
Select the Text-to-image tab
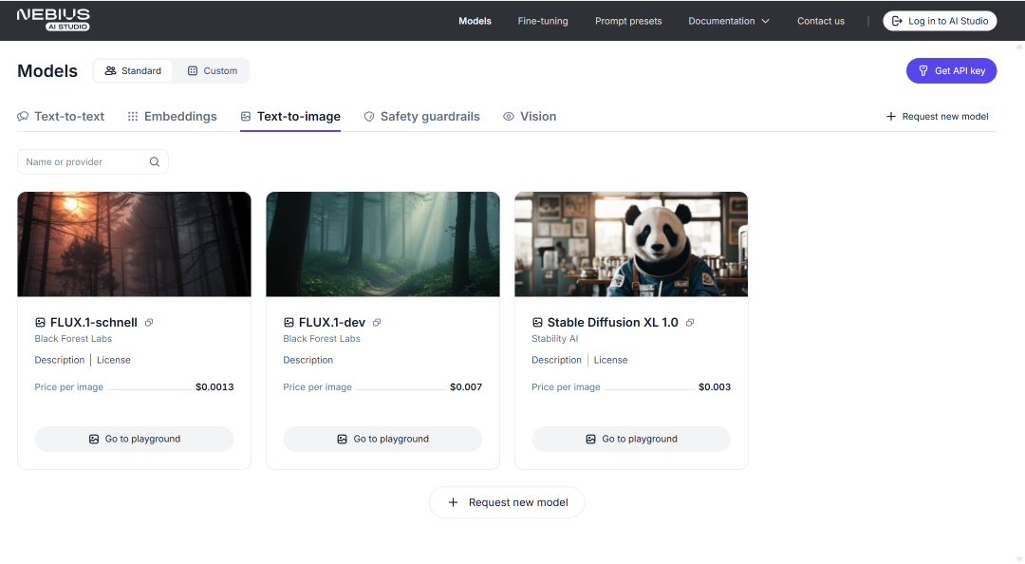(x=290, y=117)
